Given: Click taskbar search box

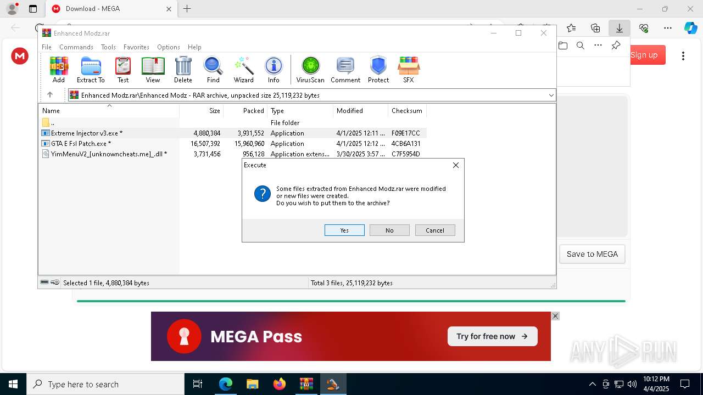Looking at the screenshot, I should 105,384.
